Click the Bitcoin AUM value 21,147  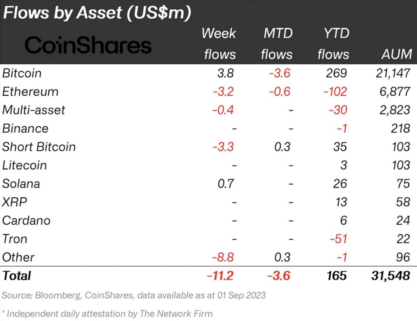click(393, 73)
